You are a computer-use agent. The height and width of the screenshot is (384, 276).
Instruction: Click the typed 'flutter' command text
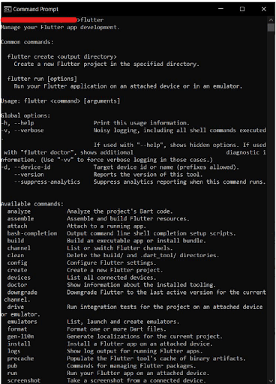pos(92,20)
